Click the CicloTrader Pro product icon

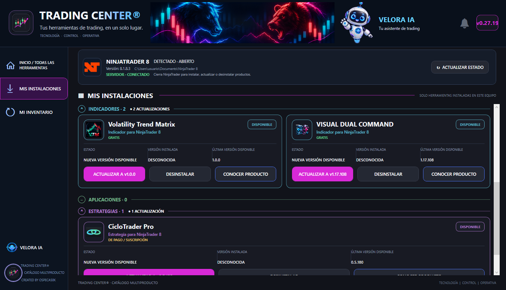tap(94, 232)
